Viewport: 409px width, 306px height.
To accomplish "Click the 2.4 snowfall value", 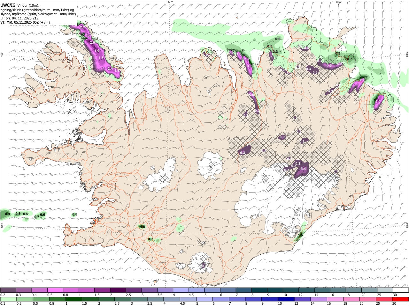I will coord(110,69).
